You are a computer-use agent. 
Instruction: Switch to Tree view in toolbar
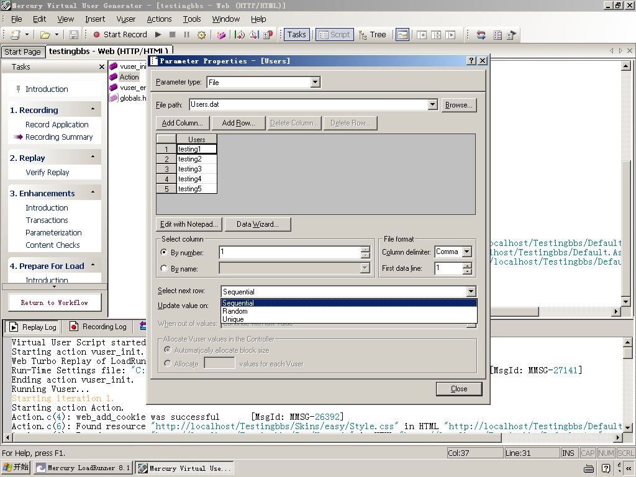[x=373, y=35]
